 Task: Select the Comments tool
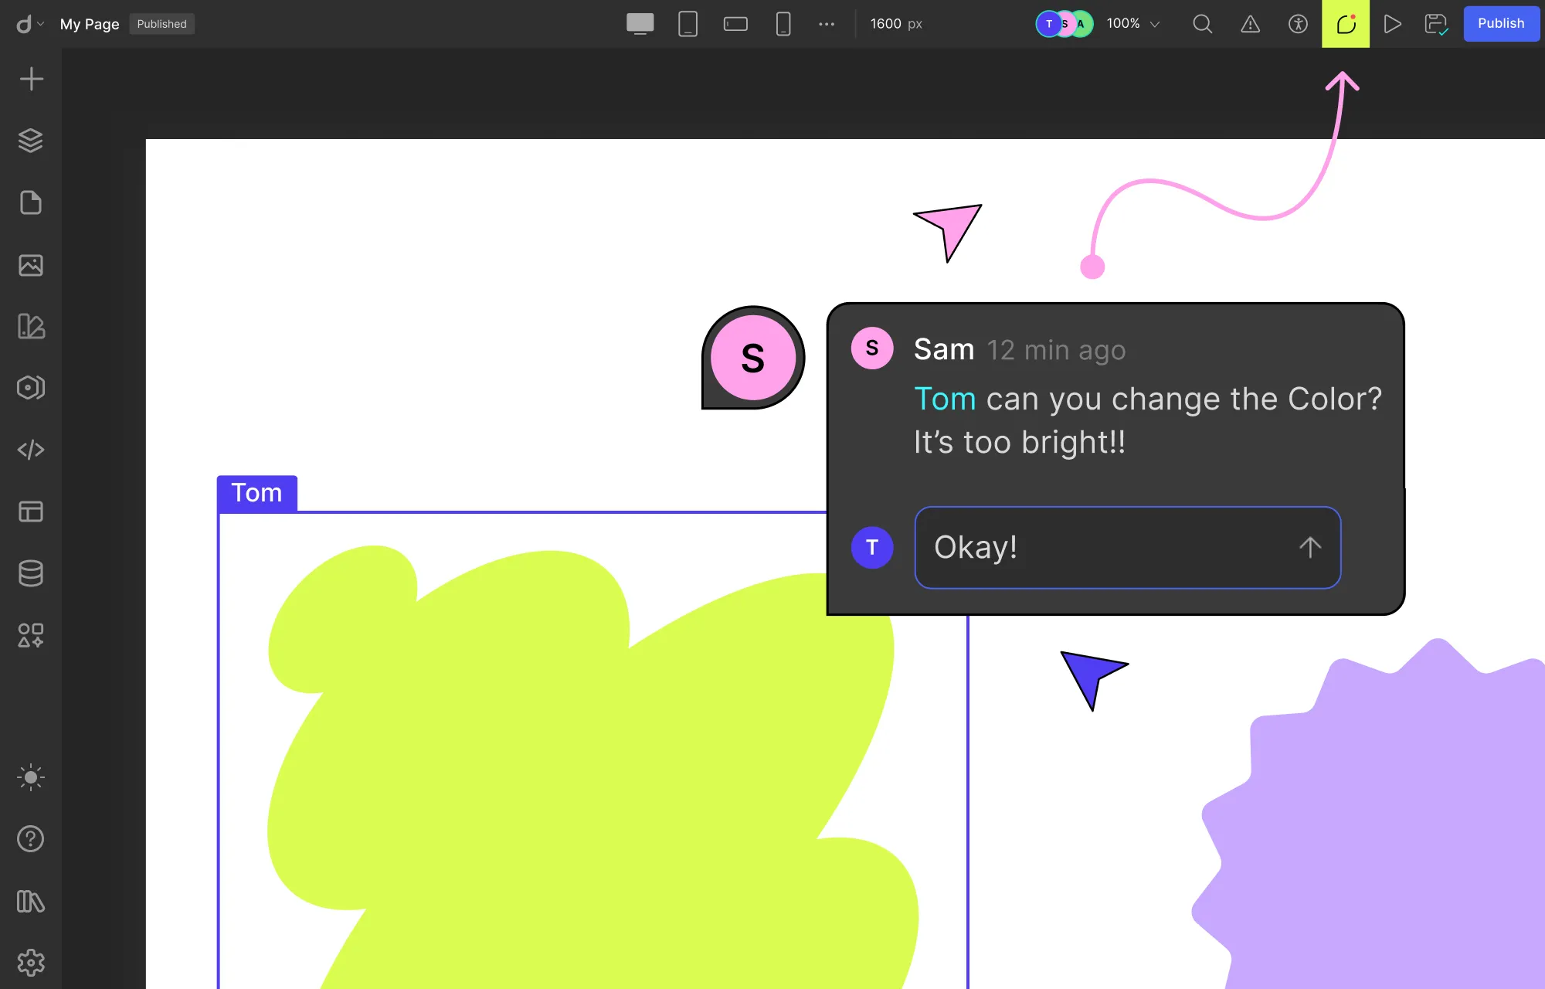tap(1346, 24)
